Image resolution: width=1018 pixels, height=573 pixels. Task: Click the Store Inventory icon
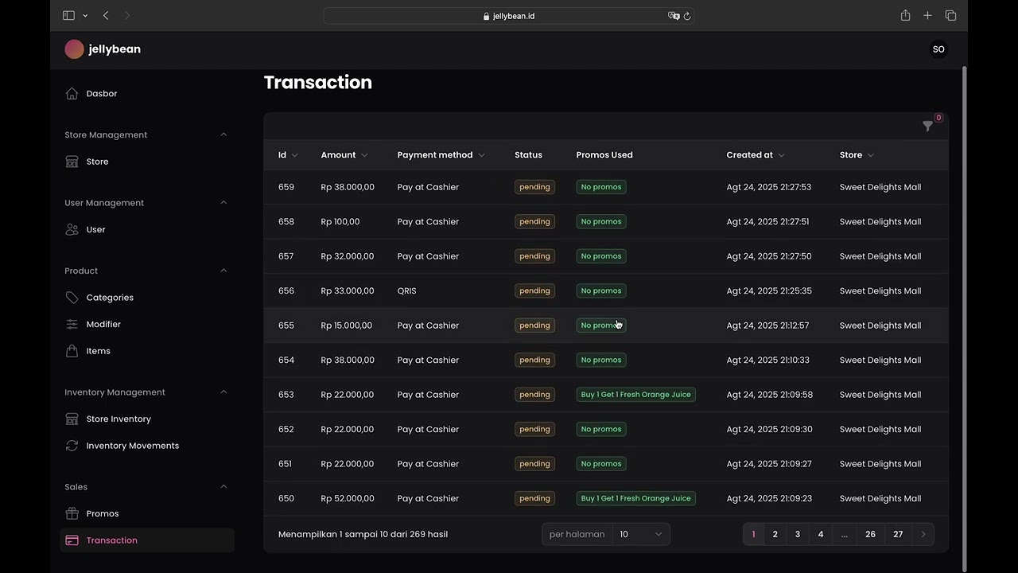click(72, 419)
